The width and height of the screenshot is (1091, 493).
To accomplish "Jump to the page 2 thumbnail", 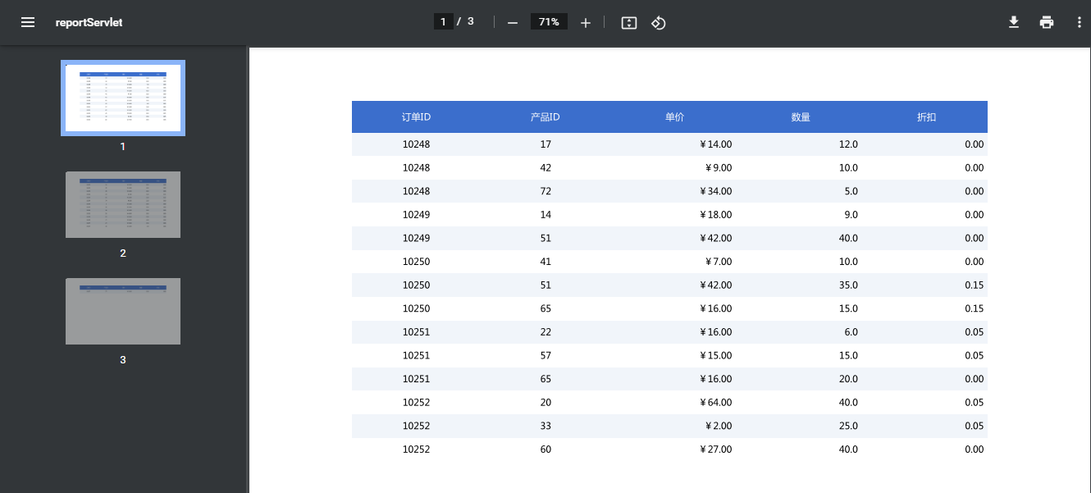I will [x=123, y=204].
